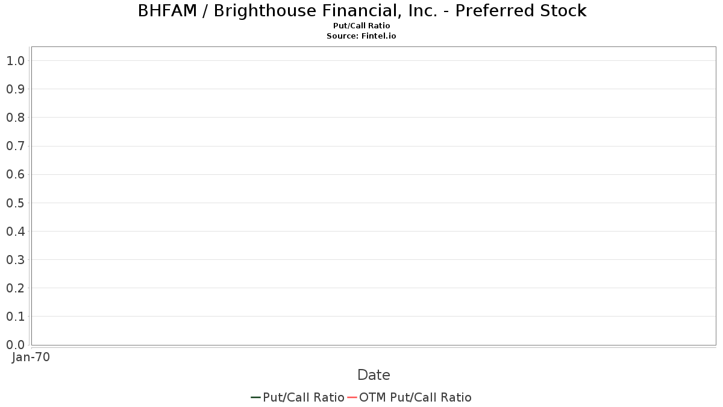Select the 0.8 y-axis tick label

(15, 118)
